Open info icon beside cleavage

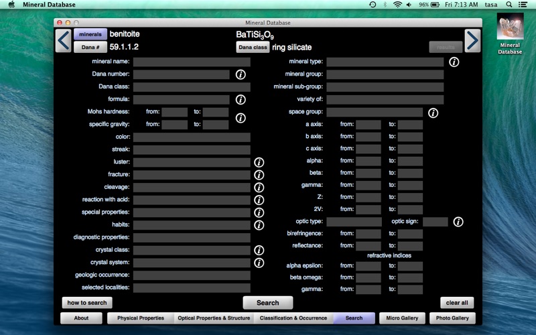(x=259, y=188)
